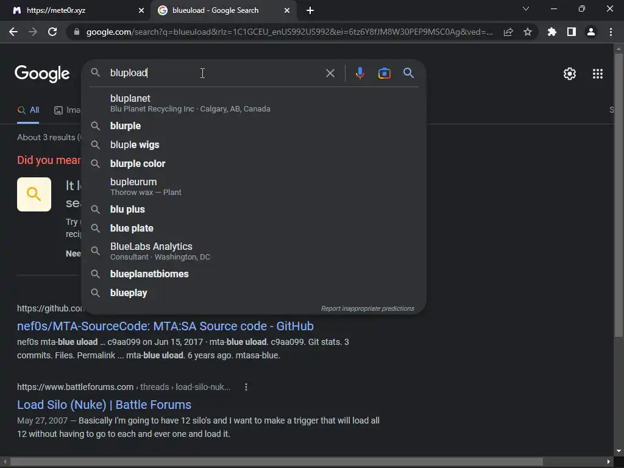Choose the blue plate suggestion
This screenshot has width=624, height=468.
(254, 229)
